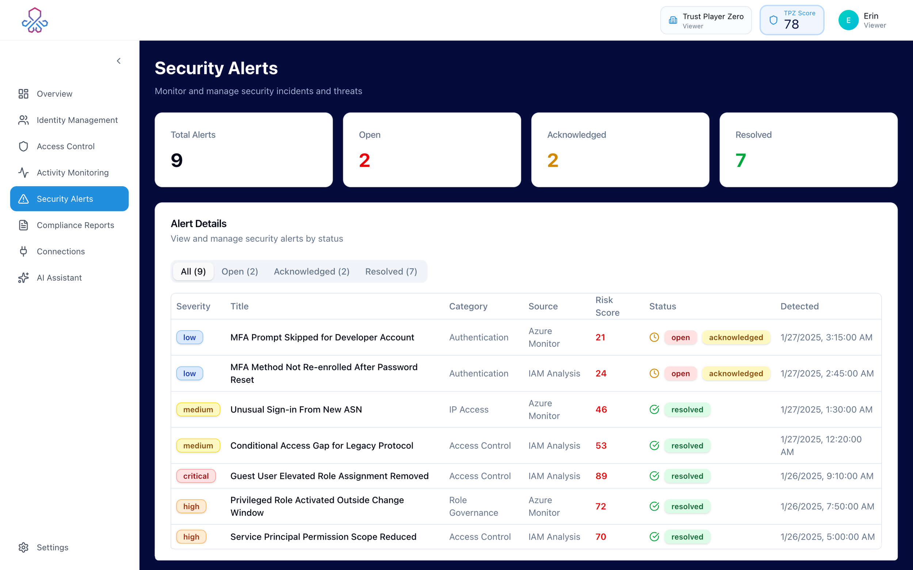Click the Security Alerts warning triangle icon
The width and height of the screenshot is (913, 570).
coord(23,199)
